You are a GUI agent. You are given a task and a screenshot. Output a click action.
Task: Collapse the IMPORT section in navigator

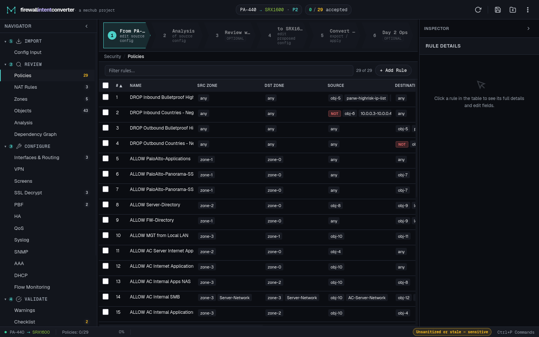point(5,41)
